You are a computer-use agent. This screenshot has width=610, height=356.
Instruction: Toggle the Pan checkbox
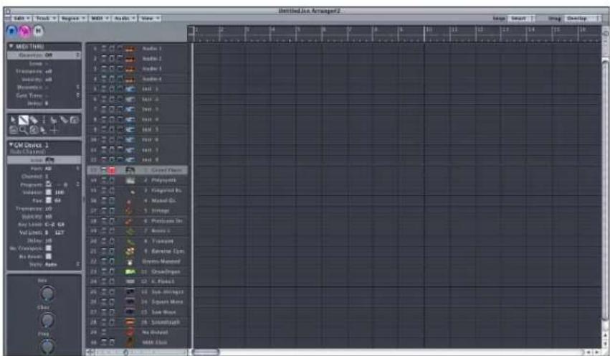tap(49, 200)
